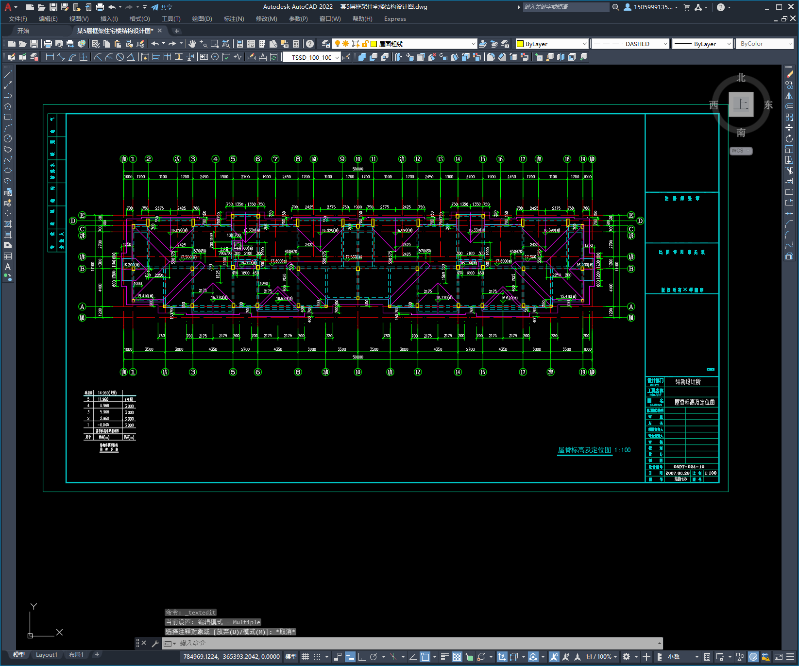
Task: Switch to the 开始 tab
Action: [x=23, y=31]
